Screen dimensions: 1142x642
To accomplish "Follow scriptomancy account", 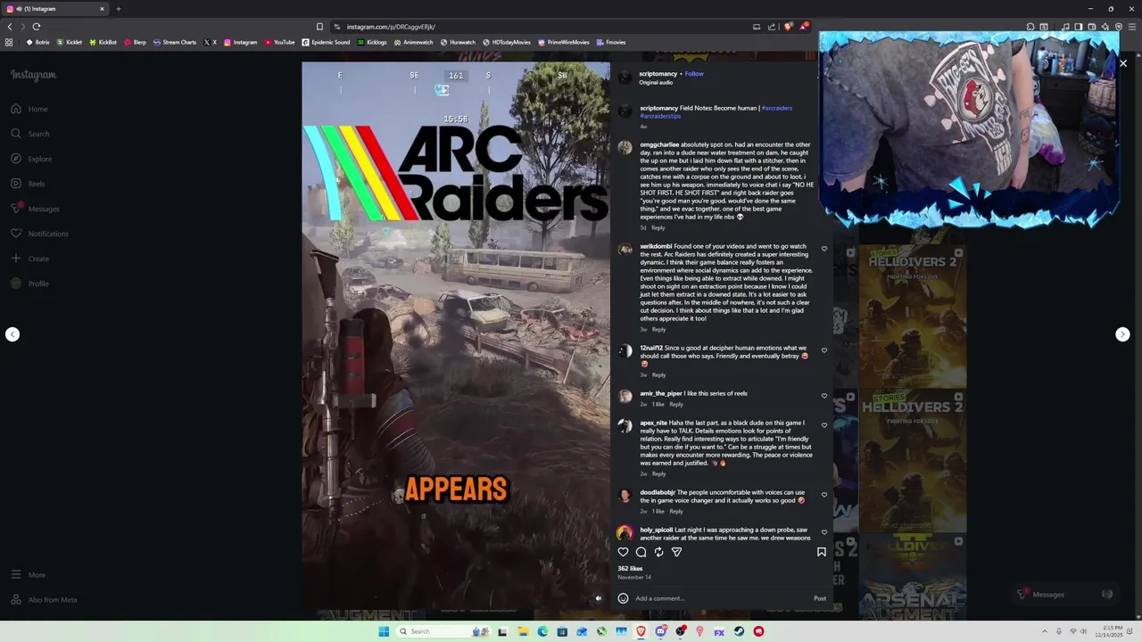I will tap(694, 74).
